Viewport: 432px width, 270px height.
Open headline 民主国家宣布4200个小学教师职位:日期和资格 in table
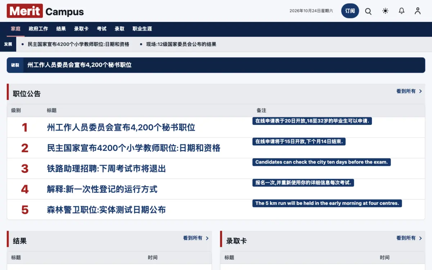134,148
